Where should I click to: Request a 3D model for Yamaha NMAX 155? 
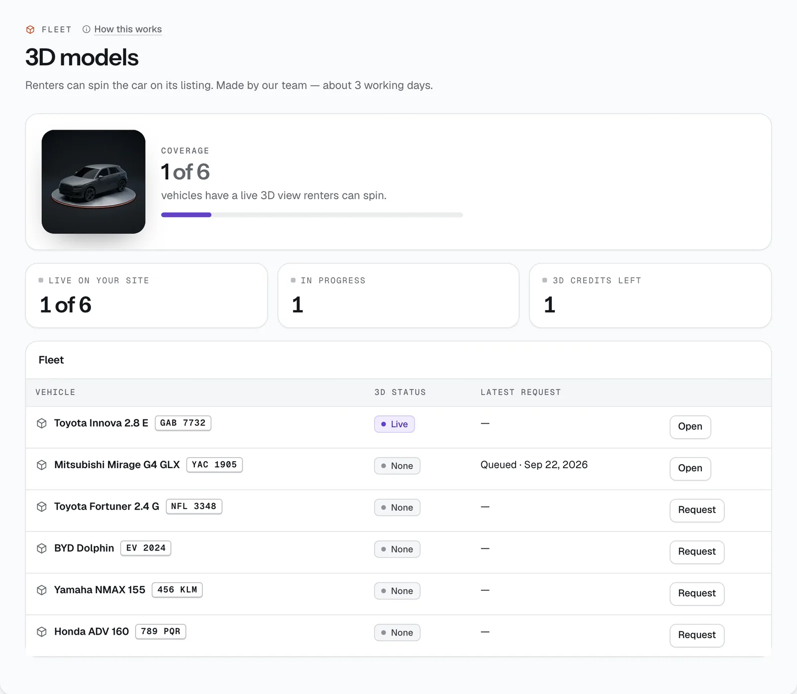pos(697,593)
